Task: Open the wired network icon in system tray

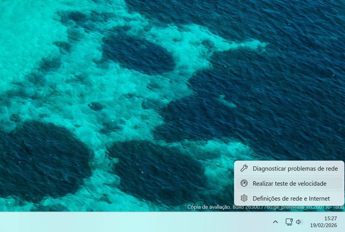Action: coord(289,222)
